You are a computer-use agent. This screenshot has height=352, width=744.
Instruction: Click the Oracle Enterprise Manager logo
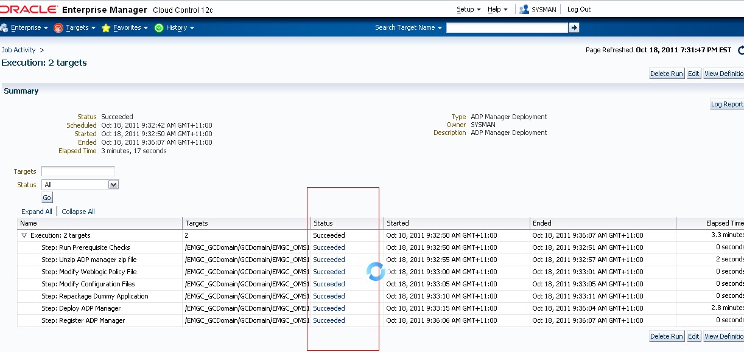point(74,10)
